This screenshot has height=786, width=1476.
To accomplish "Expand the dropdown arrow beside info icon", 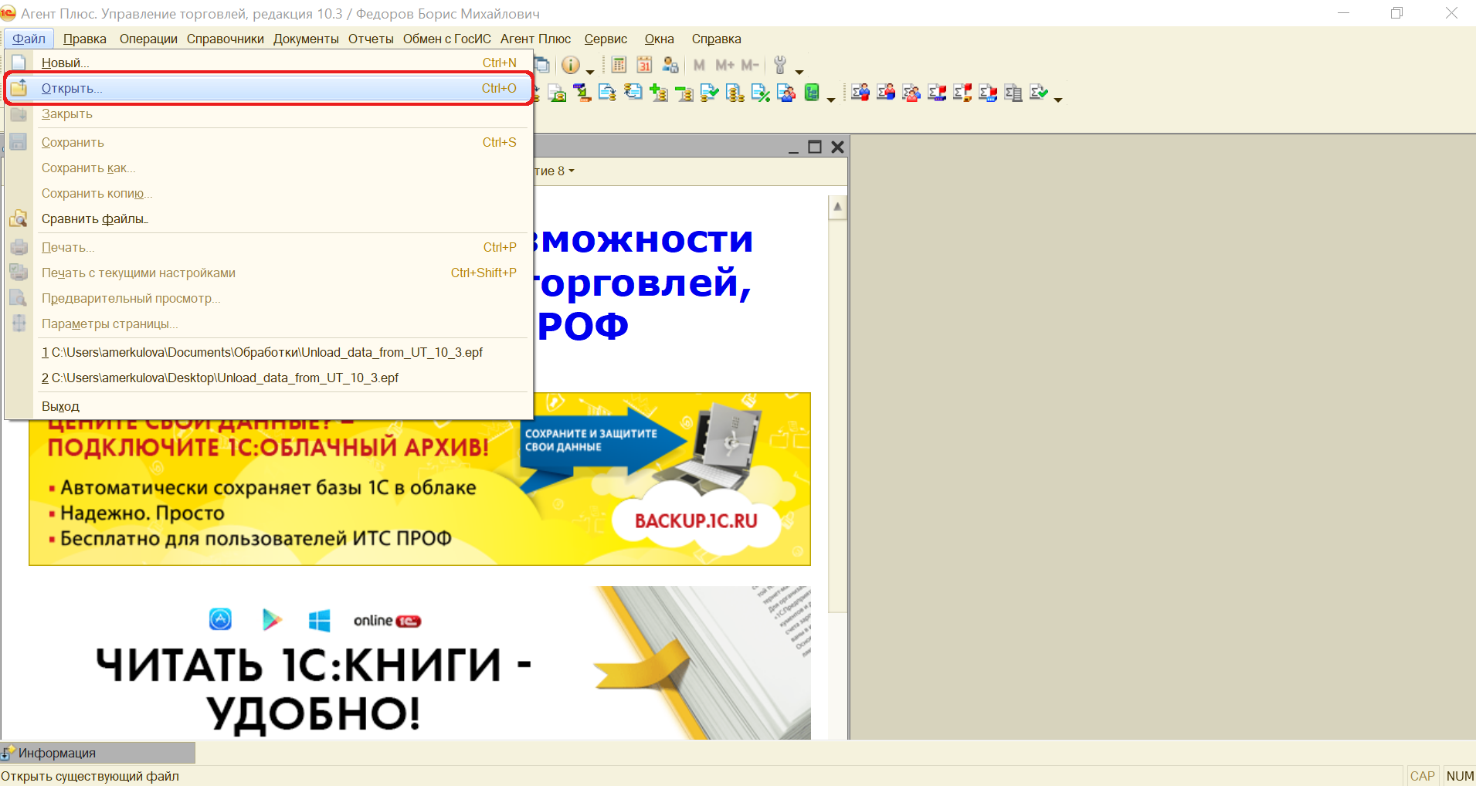I will click(589, 72).
